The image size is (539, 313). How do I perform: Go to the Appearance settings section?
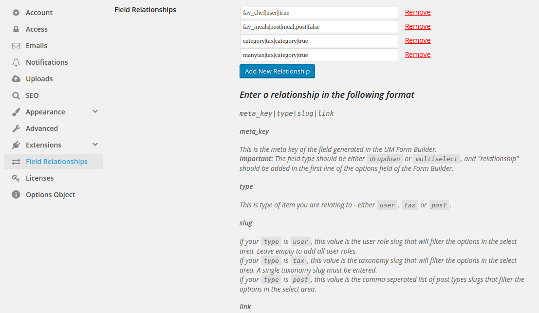point(45,112)
